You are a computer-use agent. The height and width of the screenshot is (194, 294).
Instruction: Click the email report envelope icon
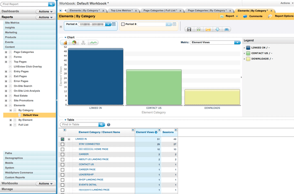pos(208,30)
